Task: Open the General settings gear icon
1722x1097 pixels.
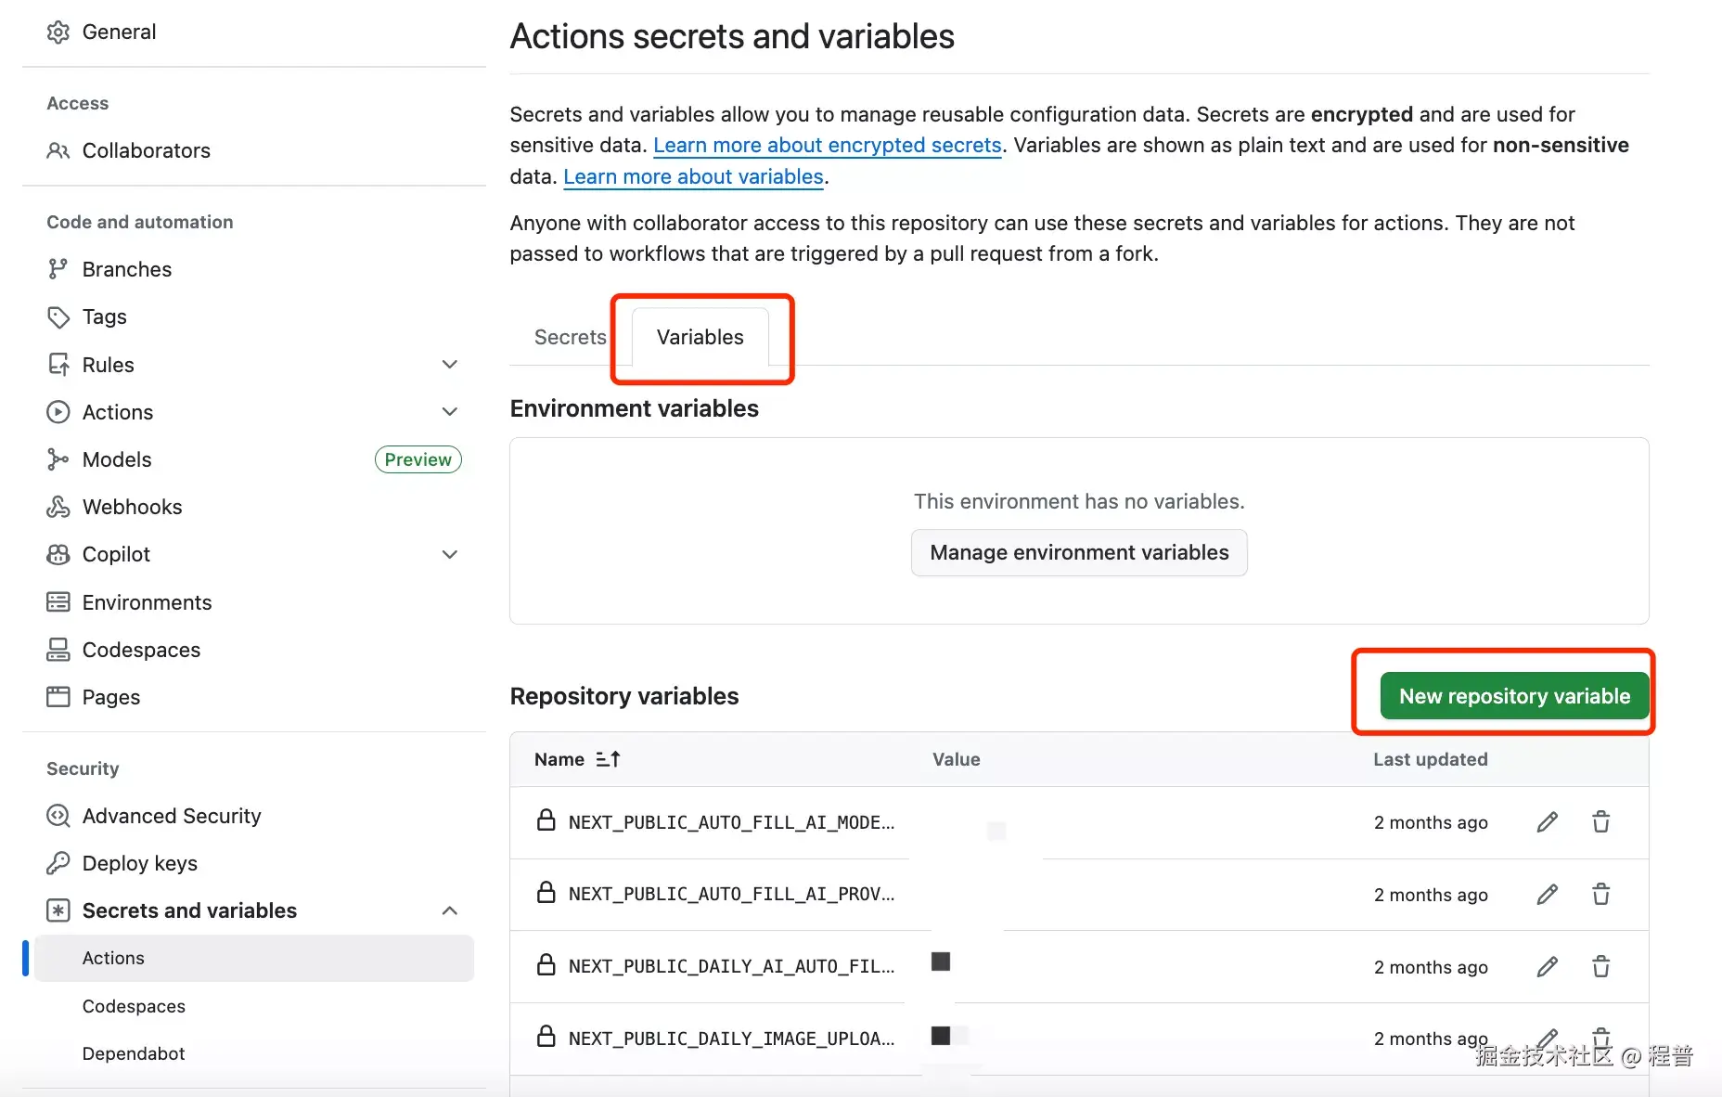Action: pos(58,31)
